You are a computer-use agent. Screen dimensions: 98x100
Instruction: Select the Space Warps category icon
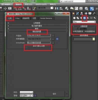[x=91, y=18]
